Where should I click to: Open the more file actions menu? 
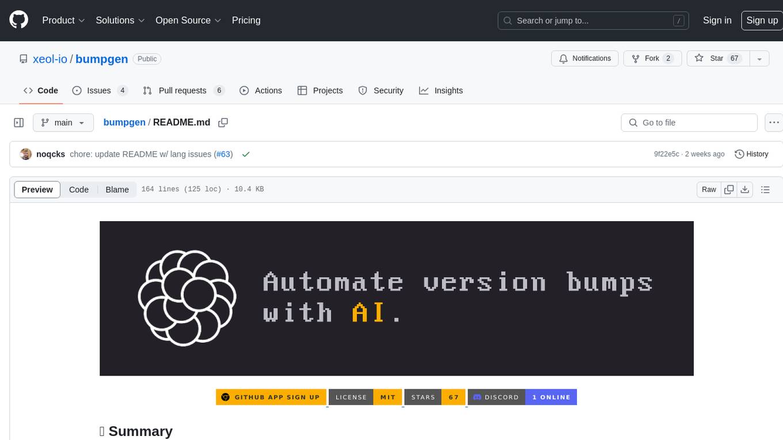[x=774, y=123]
